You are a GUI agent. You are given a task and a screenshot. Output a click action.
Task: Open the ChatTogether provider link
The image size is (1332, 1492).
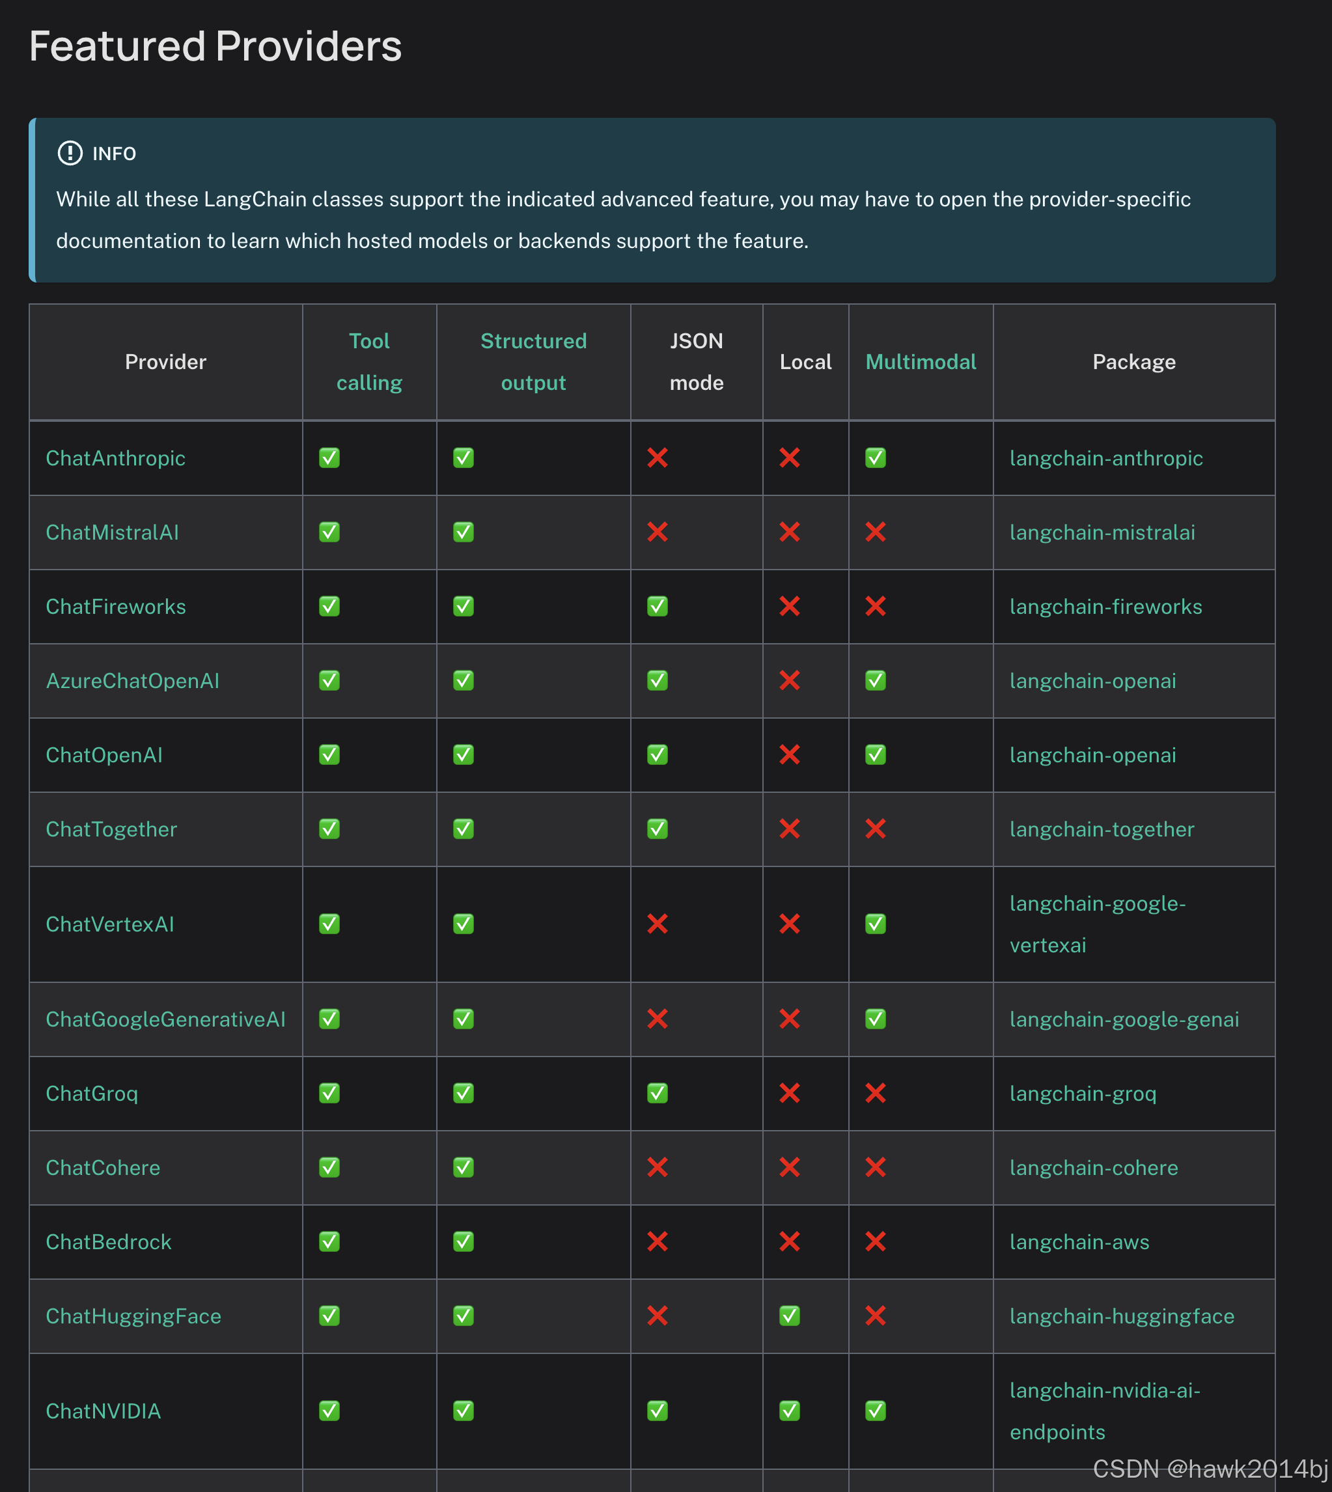click(x=111, y=829)
